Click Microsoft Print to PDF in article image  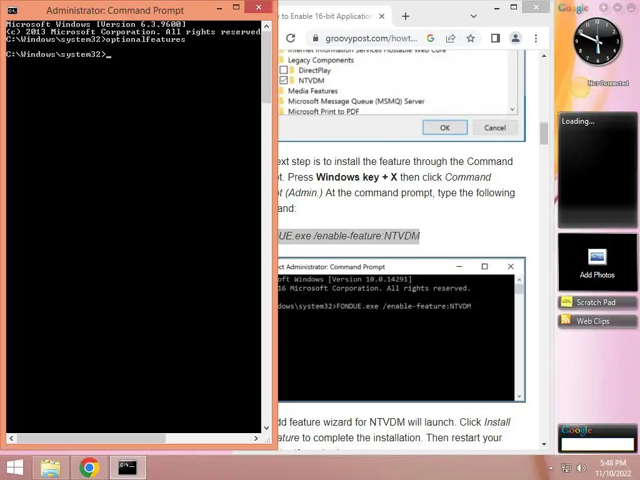tap(323, 111)
